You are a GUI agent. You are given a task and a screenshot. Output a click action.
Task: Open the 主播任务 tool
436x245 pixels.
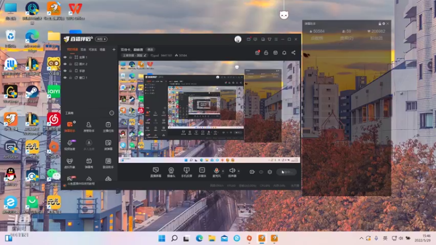(x=108, y=126)
